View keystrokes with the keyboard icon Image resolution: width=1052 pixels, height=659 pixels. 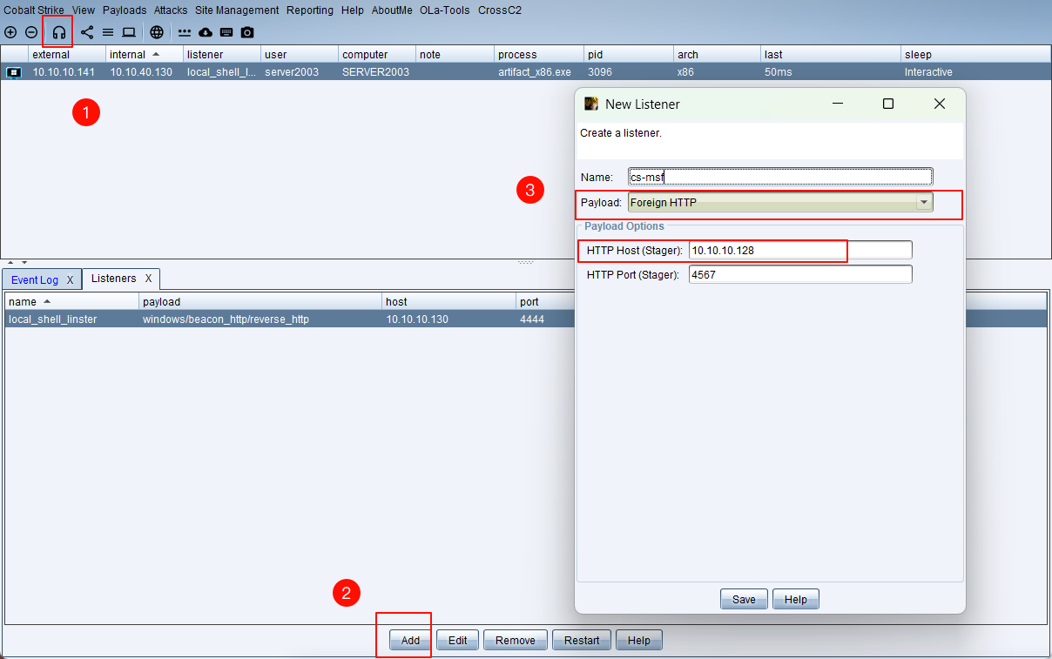point(226,32)
